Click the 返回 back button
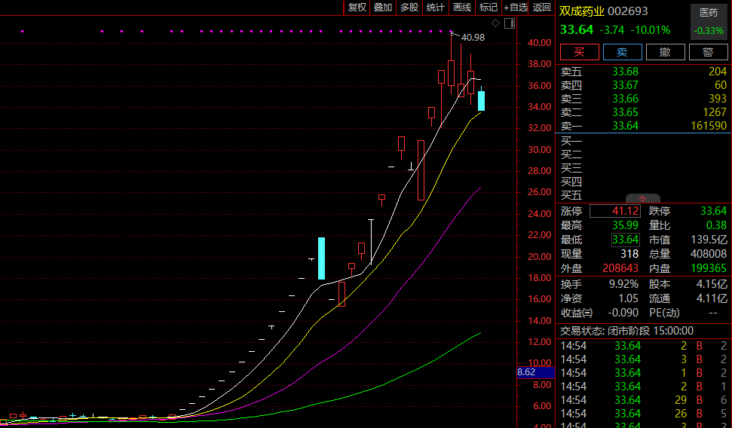The image size is (732, 428). [542, 8]
